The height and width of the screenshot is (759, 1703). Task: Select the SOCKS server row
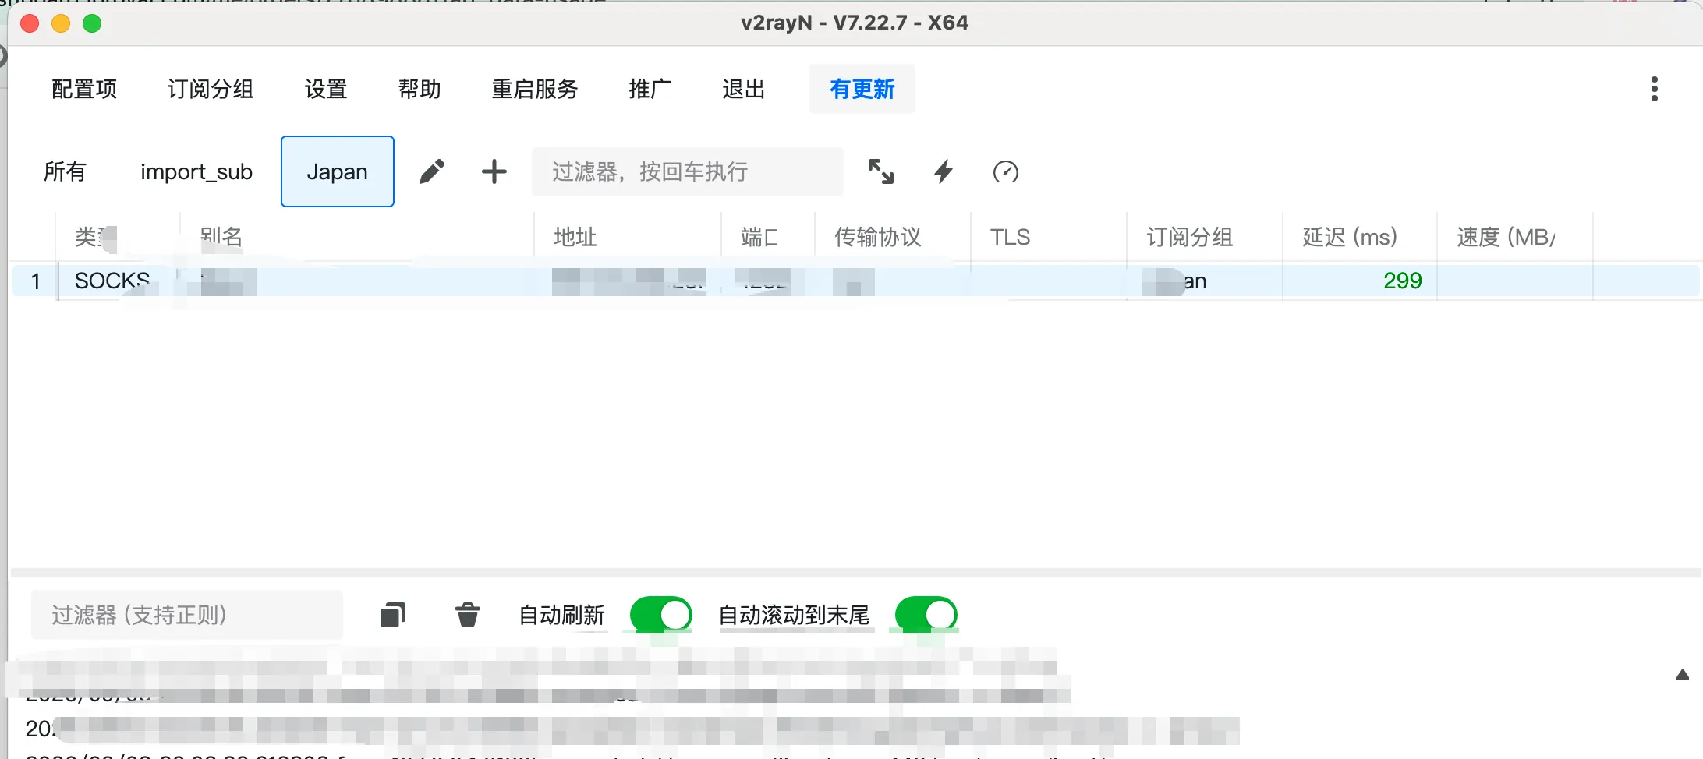(856, 281)
